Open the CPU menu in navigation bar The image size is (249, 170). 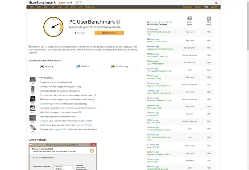pos(32,7)
